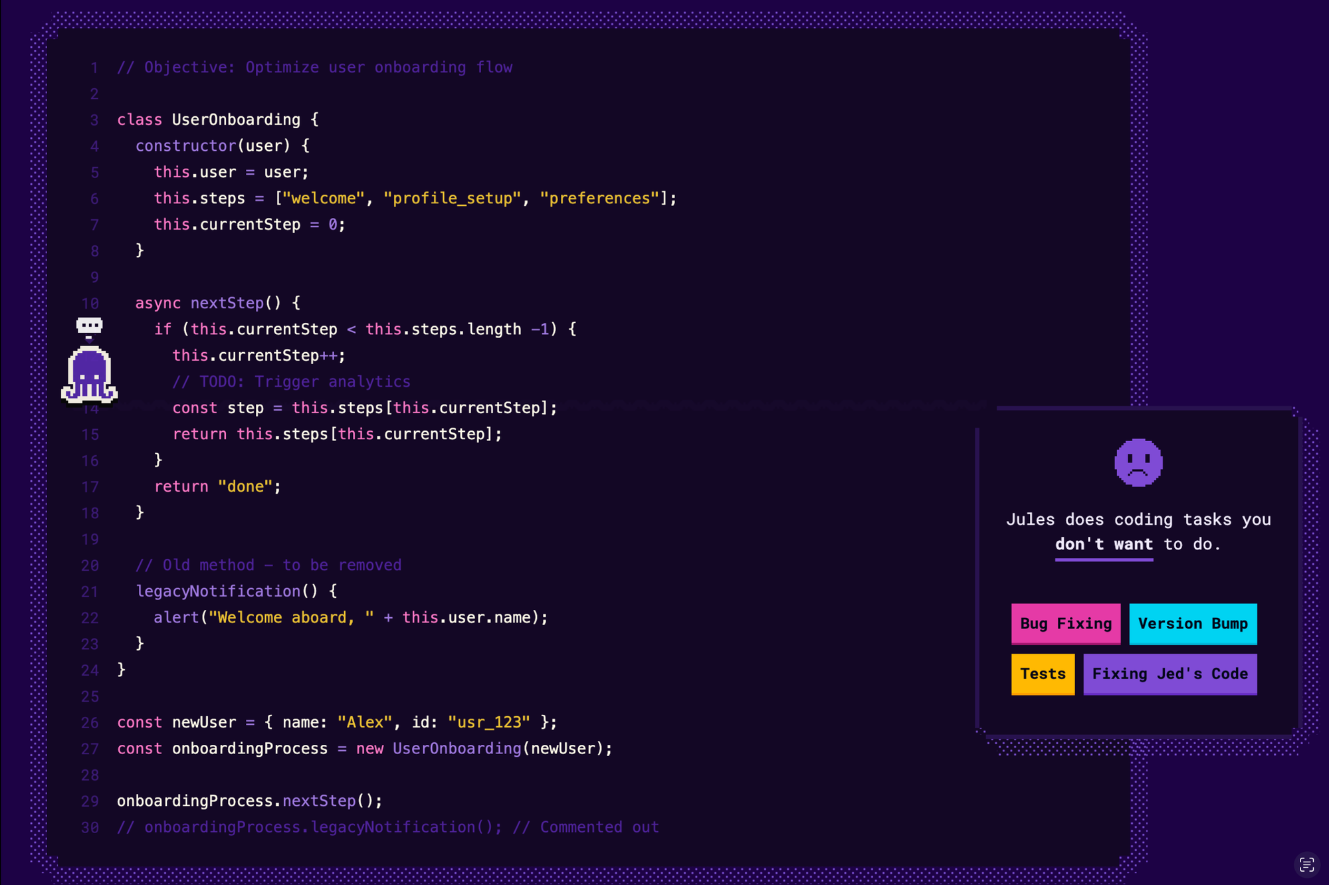Click the commented-out legacyNotification call line
This screenshot has height=885, width=1329.
click(x=387, y=827)
